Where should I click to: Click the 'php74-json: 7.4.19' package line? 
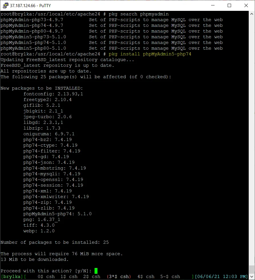[49, 162]
